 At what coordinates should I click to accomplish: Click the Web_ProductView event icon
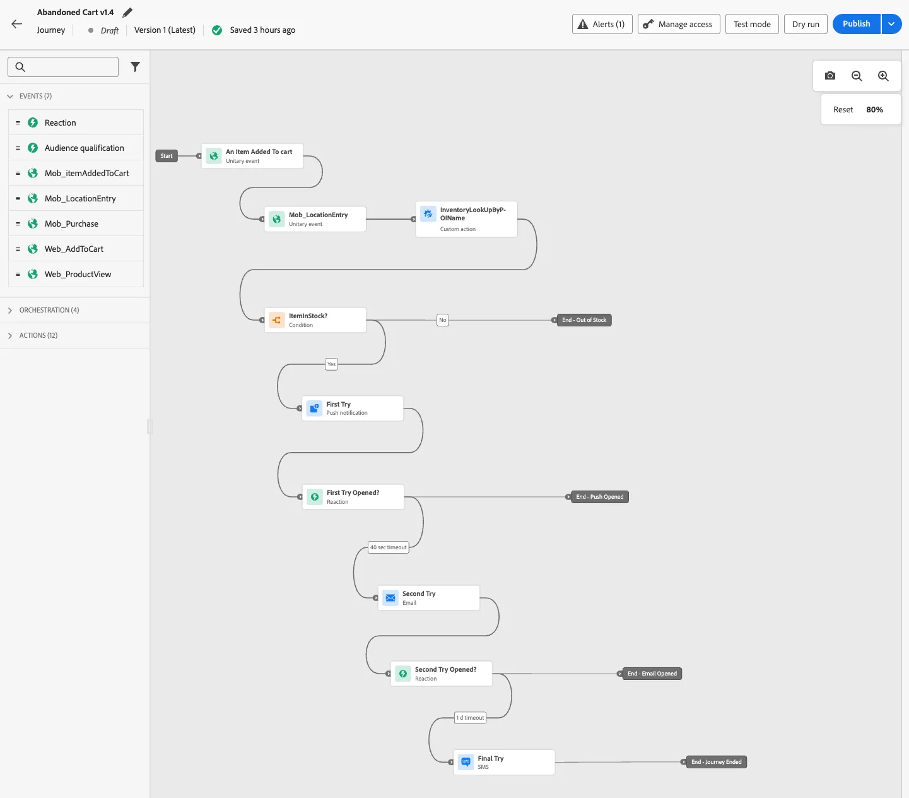[33, 274]
